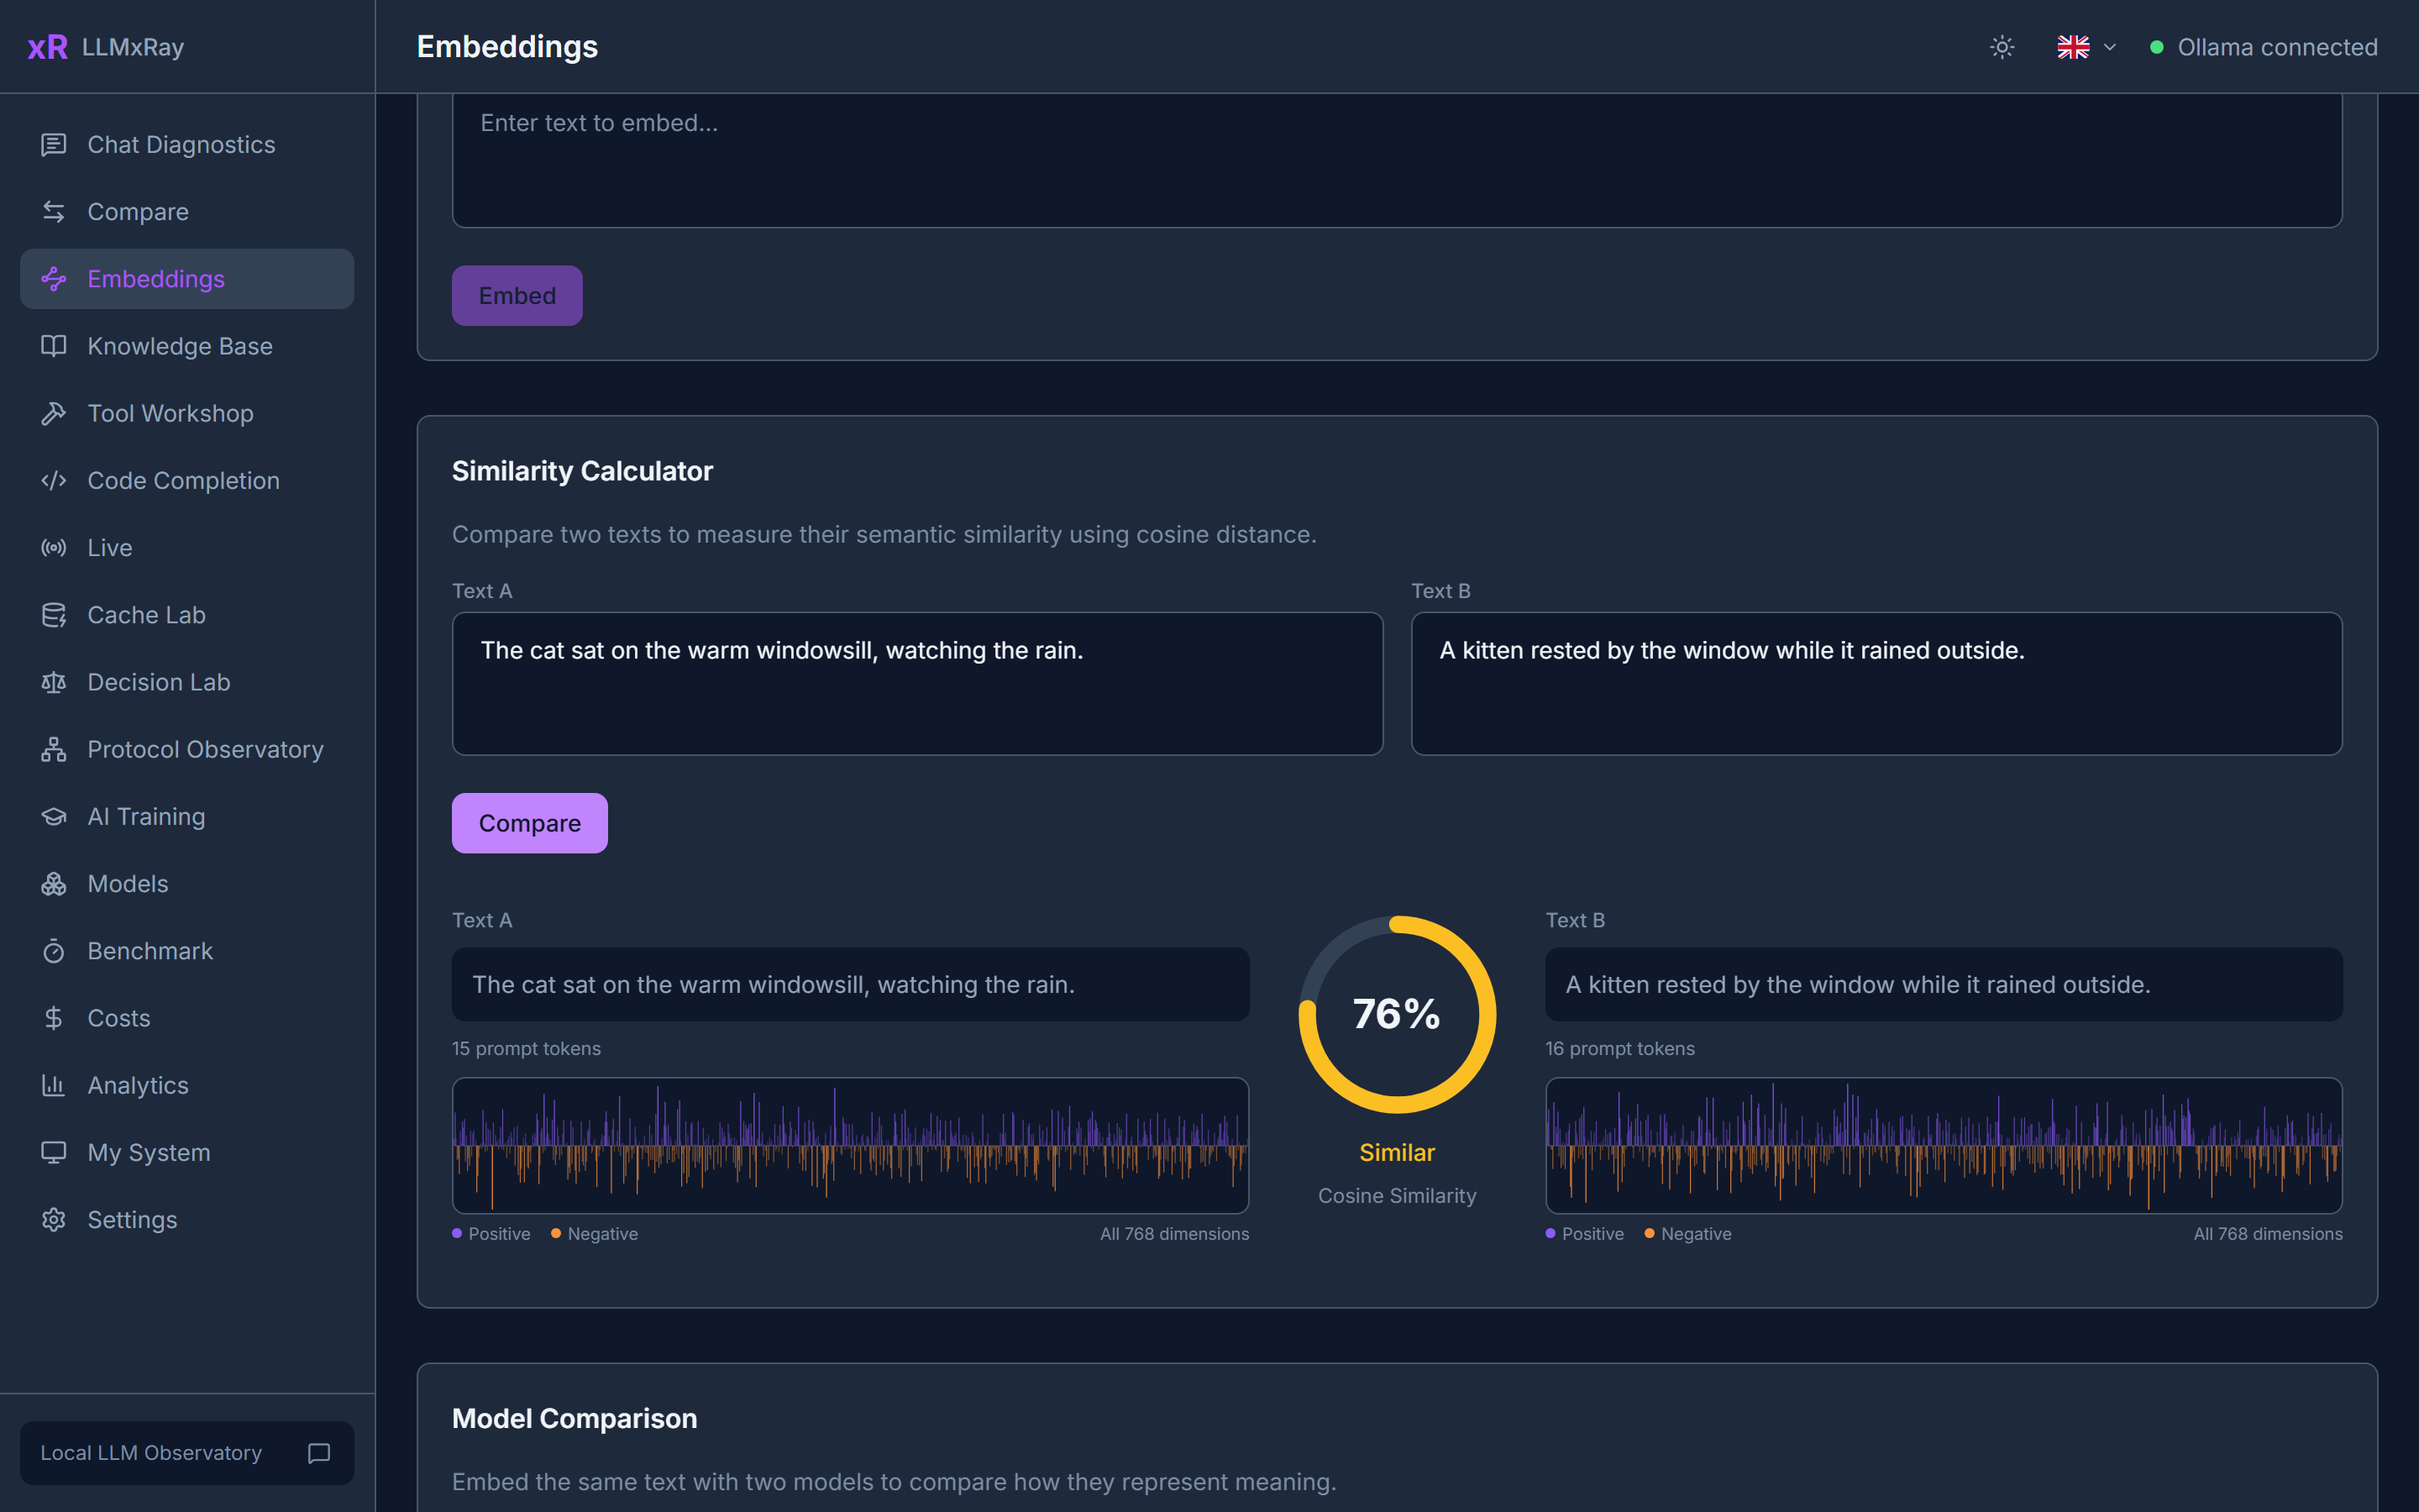The height and width of the screenshot is (1512, 2419).
Task: Click the Local LLM Observatory button
Action: pyautogui.click(x=187, y=1453)
